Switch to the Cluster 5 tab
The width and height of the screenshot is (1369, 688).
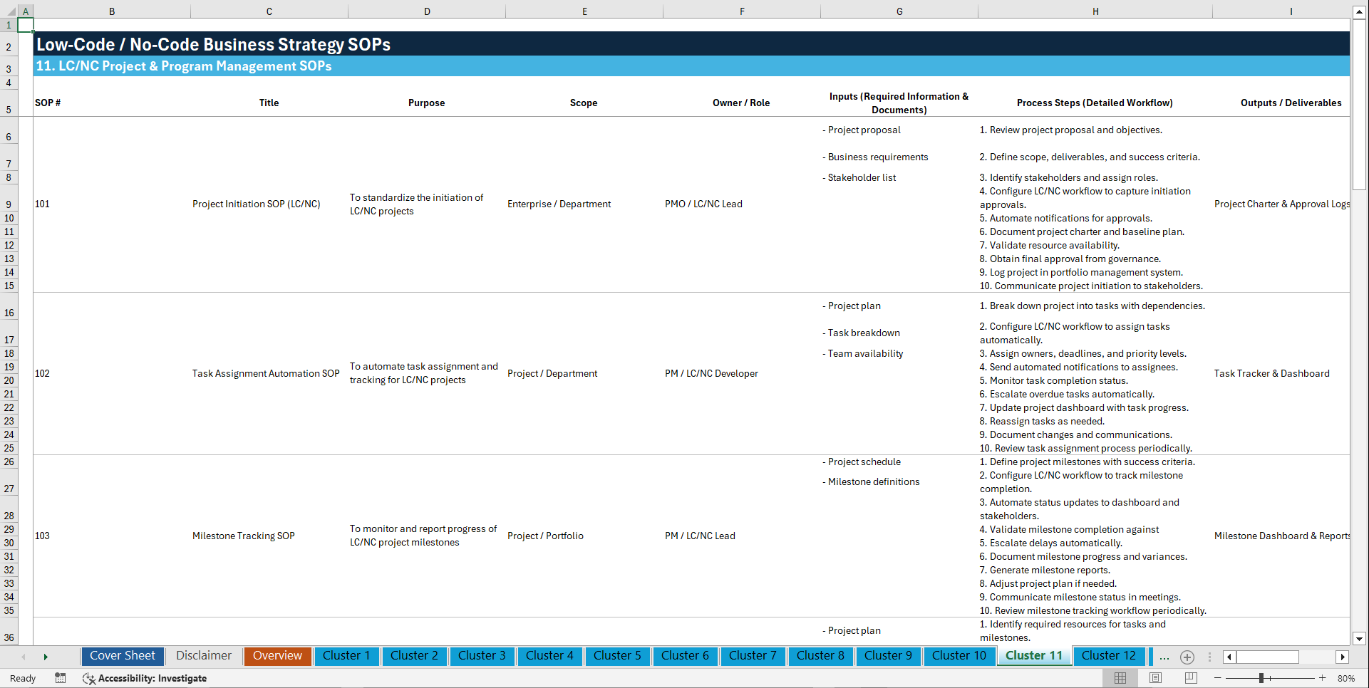click(x=617, y=656)
